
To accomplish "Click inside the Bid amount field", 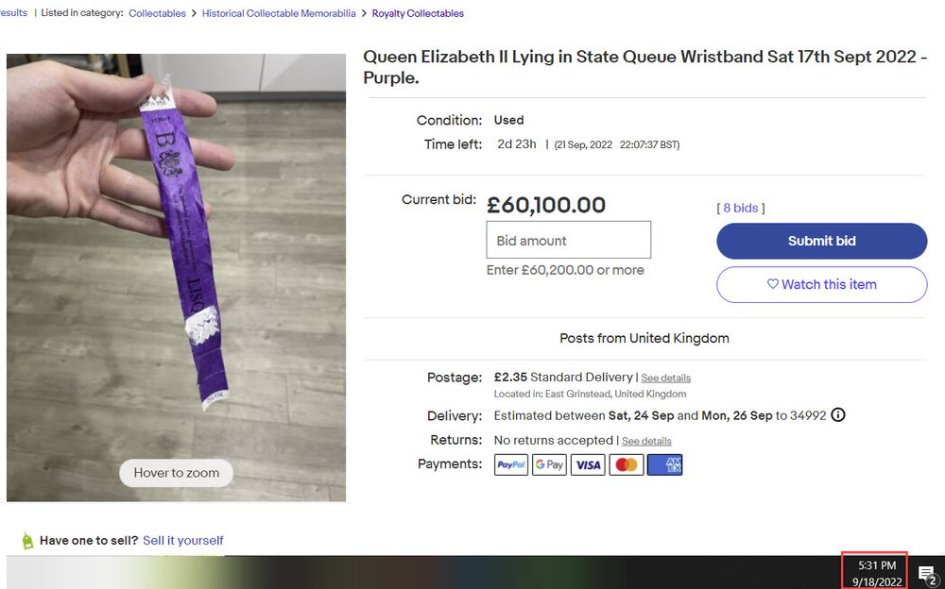I will point(567,239).
